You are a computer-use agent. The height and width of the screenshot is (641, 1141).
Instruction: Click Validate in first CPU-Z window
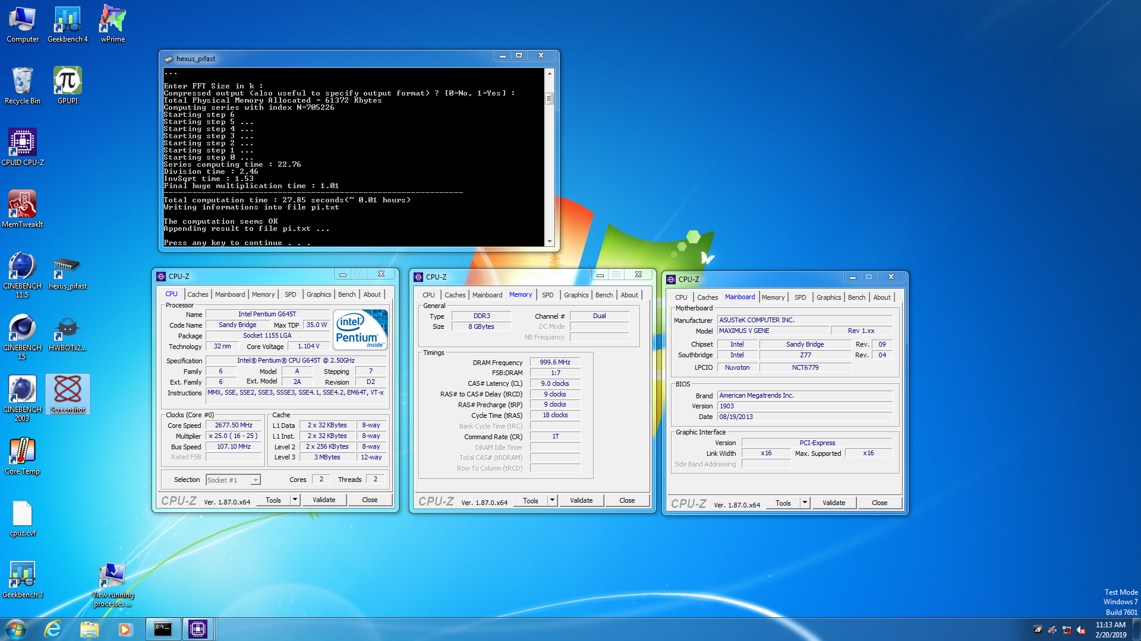pos(324,500)
